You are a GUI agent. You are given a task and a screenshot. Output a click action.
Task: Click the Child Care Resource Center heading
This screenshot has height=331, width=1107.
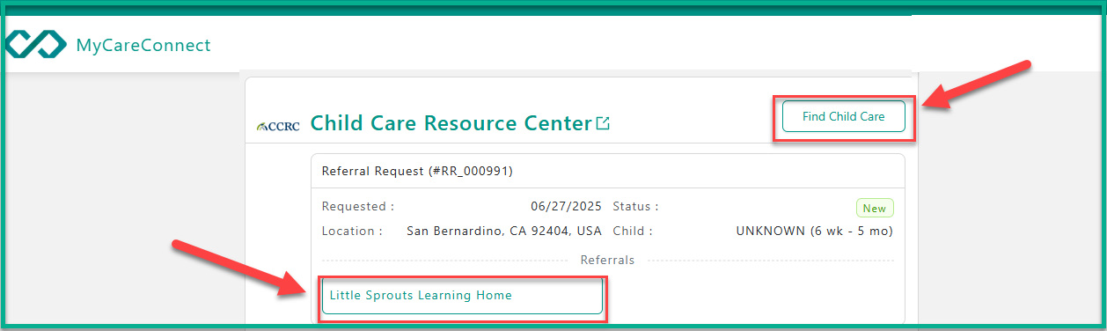coord(451,123)
